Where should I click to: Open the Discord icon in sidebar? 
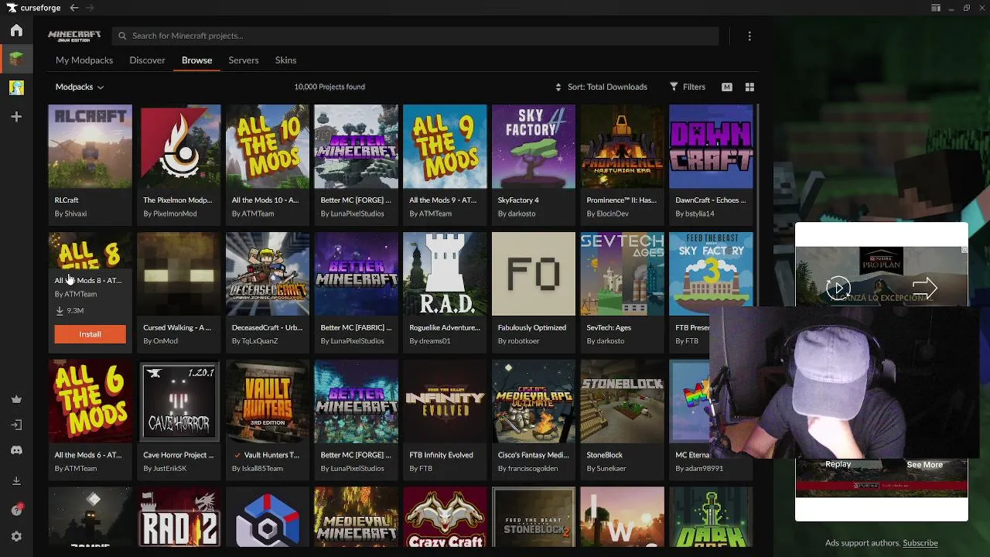tap(16, 450)
